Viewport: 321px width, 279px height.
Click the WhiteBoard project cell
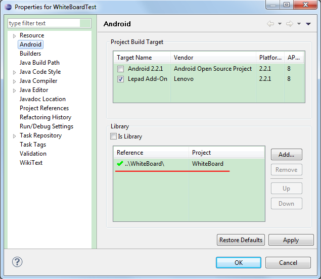pyautogui.click(x=208, y=164)
